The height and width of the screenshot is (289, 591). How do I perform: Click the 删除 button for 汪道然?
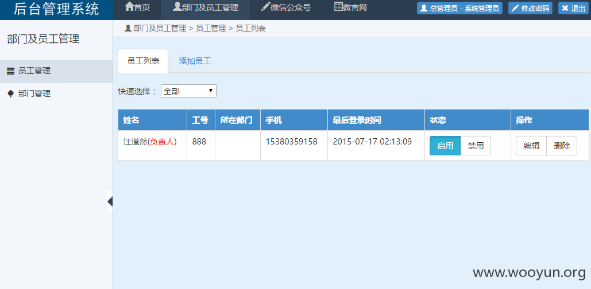click(562, 146)
